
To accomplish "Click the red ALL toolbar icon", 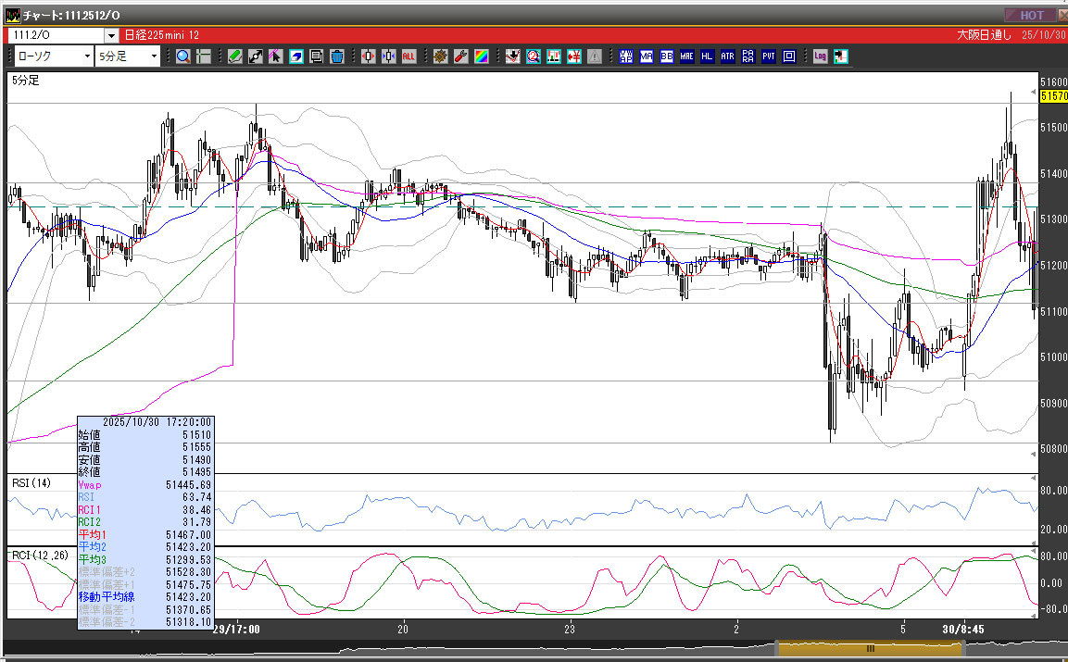I will 408,56.
